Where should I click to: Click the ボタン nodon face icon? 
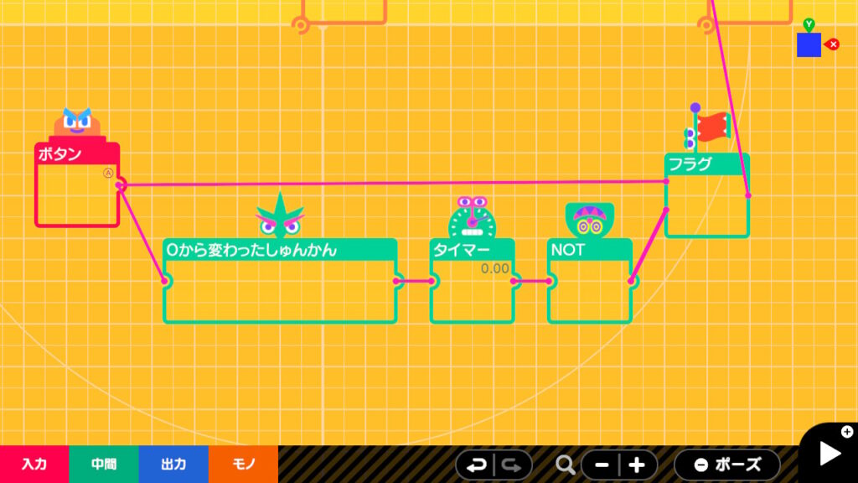pyautogui.click(x=76, y=124)
